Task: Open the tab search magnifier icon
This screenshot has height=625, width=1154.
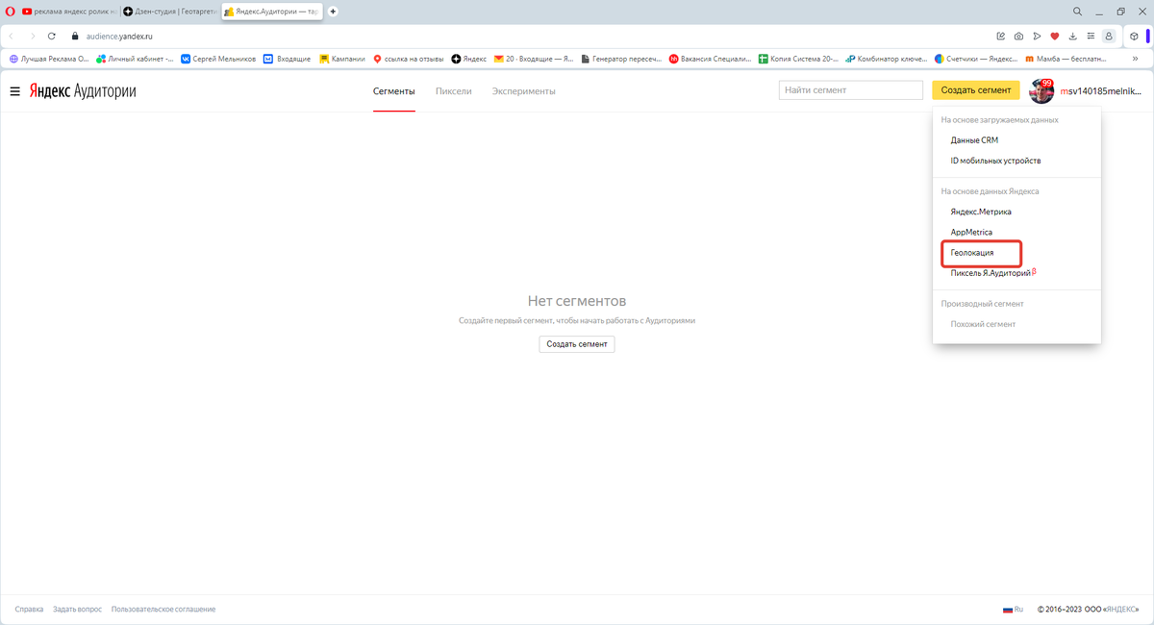Action: (1077, 12)
